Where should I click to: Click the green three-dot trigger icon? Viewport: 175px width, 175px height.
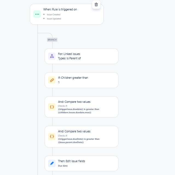pyautogui.click(x=37, y=14)
